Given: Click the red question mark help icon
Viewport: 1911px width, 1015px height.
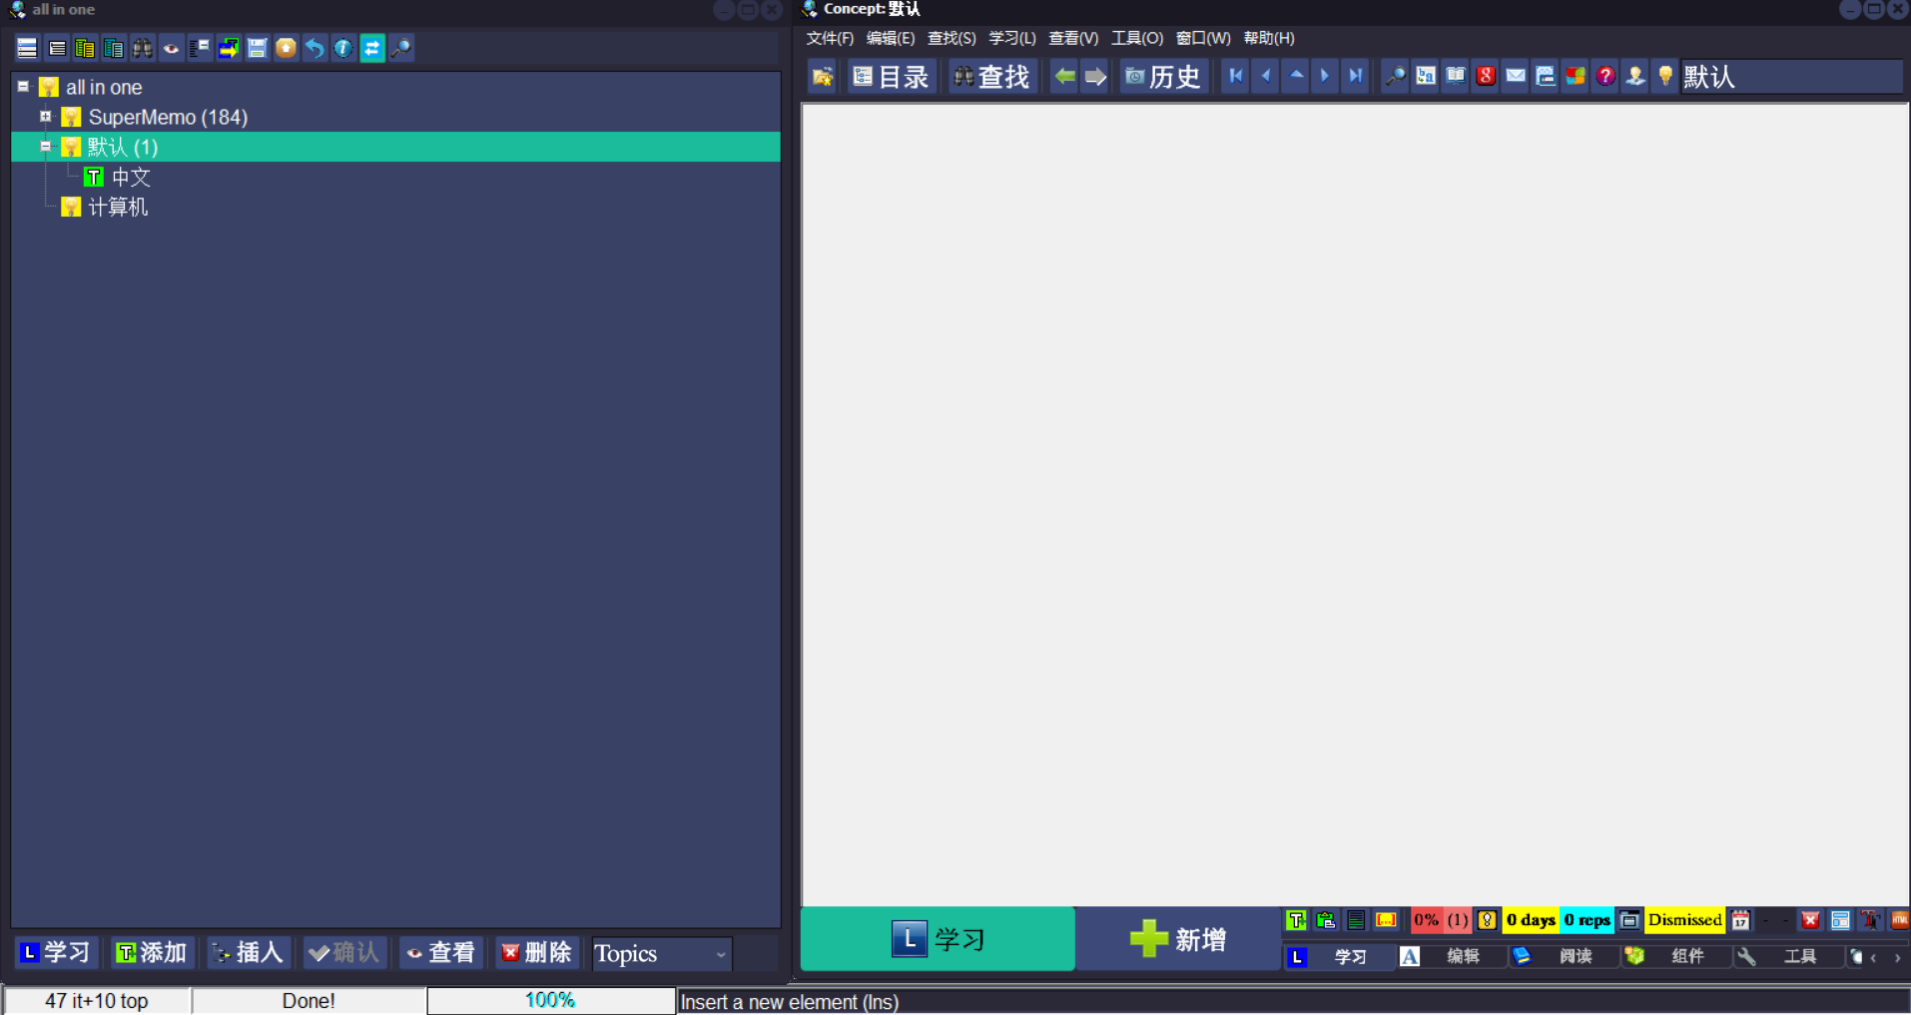Looking at the screenshot, I should (1605, 76).
